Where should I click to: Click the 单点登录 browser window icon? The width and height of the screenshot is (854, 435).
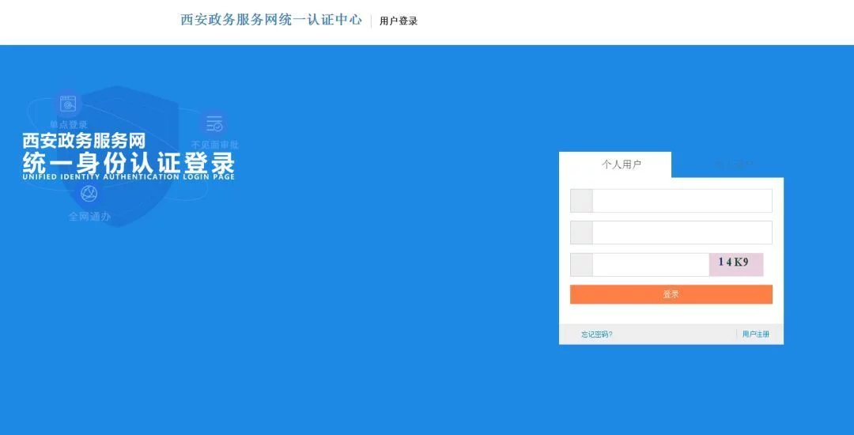tap(68, 104)
